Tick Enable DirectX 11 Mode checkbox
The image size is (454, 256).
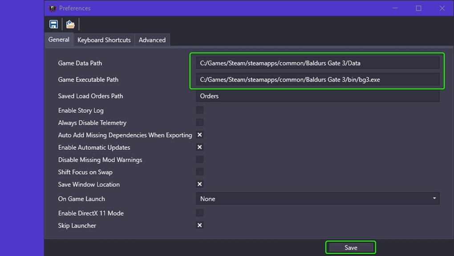click(200, 213)
